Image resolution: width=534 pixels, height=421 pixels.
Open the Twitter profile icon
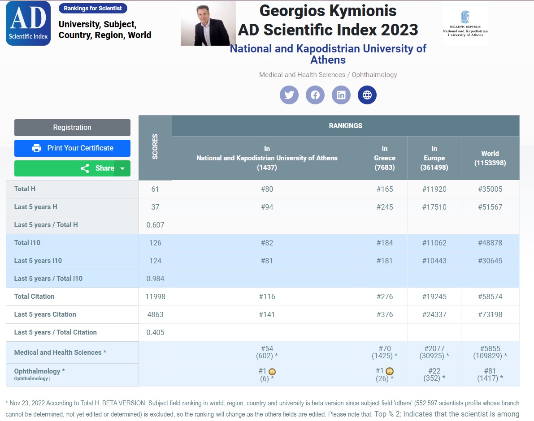289,95
